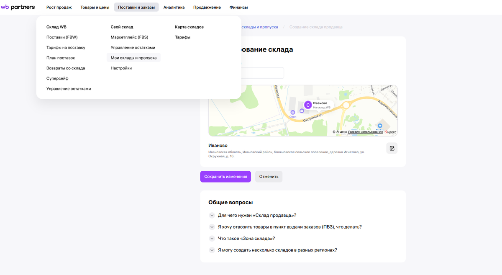Expand the several warehouses in regions question
The image size is (502, 275).
273,250
